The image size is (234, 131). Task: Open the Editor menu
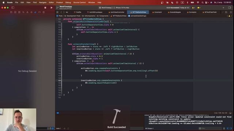(x=51, y=3)
